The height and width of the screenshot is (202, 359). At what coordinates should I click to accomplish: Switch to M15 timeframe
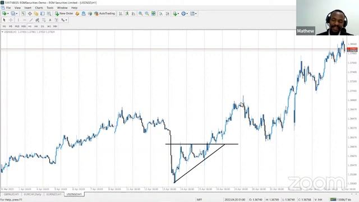[x=17, y=26]
